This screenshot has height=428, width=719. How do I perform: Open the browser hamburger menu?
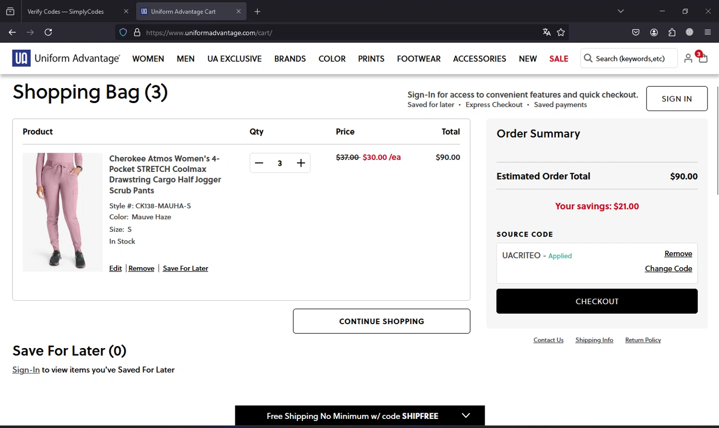[x=707, y=33]
